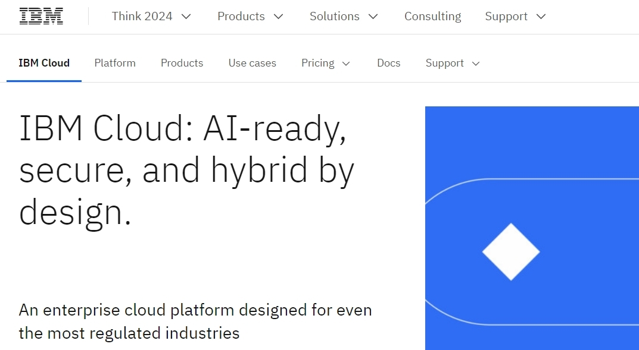Click the Support label in the cloud nav

click(444, 63)
